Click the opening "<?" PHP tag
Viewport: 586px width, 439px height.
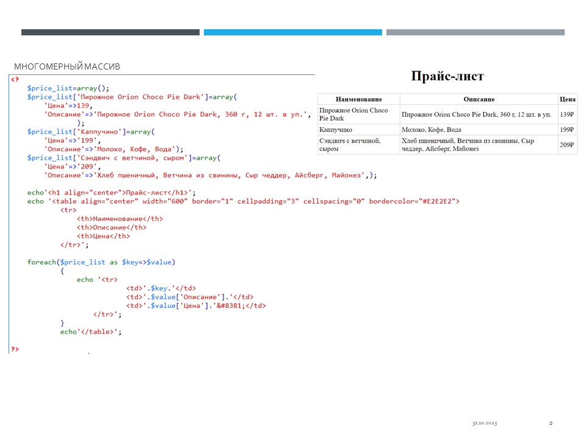(x=15, y=80)
